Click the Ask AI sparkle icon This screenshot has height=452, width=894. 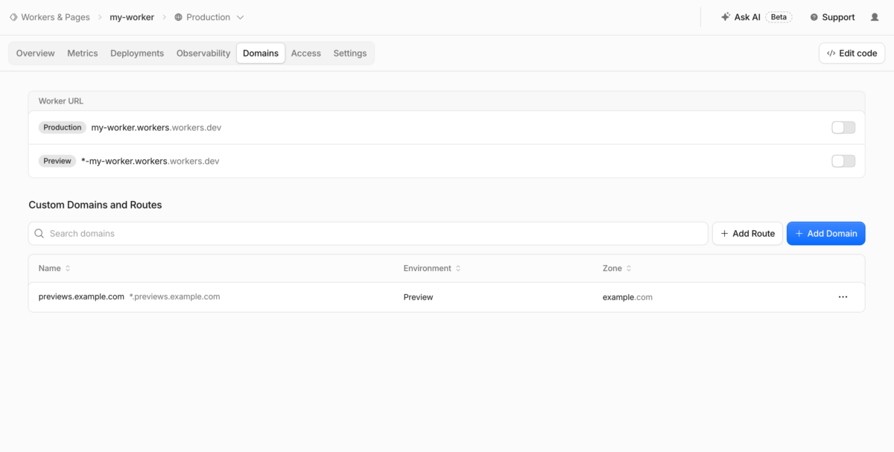click(x=726, y=17)
